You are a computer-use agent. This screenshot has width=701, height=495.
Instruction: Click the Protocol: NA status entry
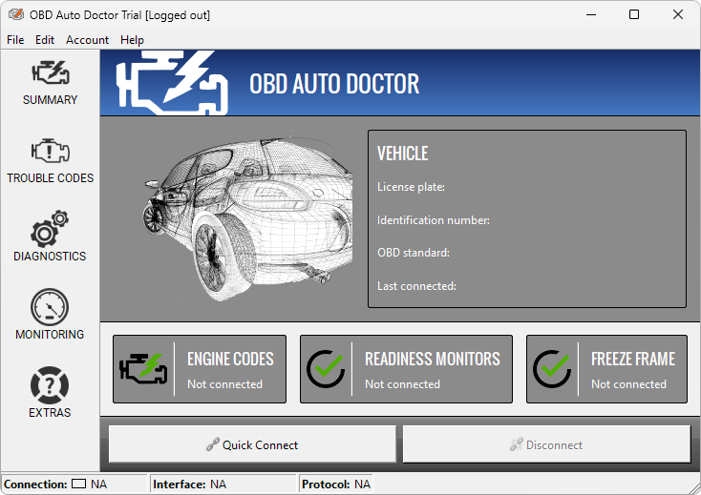[336, 484]
